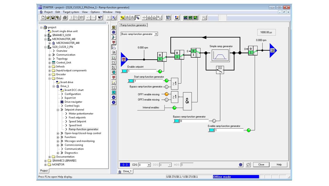
Task: Click cyan connector under Start ramp-function generator
Action: click(131, 81)
